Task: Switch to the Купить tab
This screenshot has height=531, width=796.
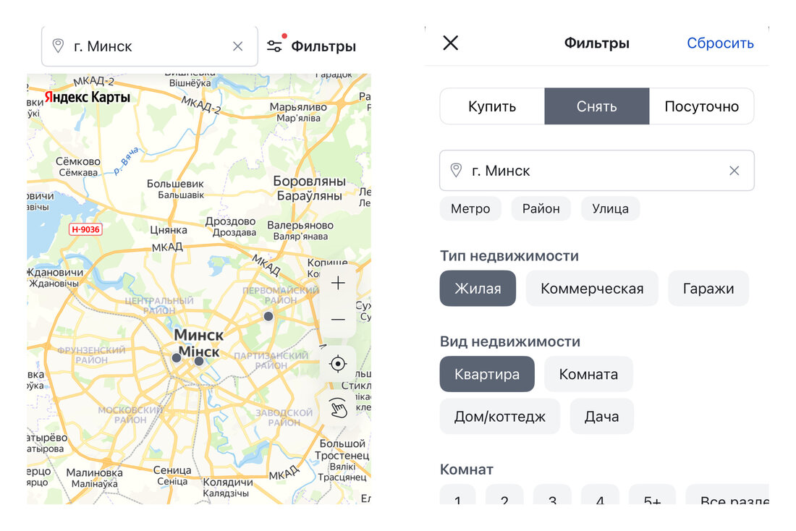Action: (492, 107)
